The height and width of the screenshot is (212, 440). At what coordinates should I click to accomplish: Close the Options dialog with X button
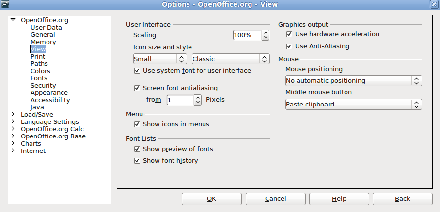point(434,4)
